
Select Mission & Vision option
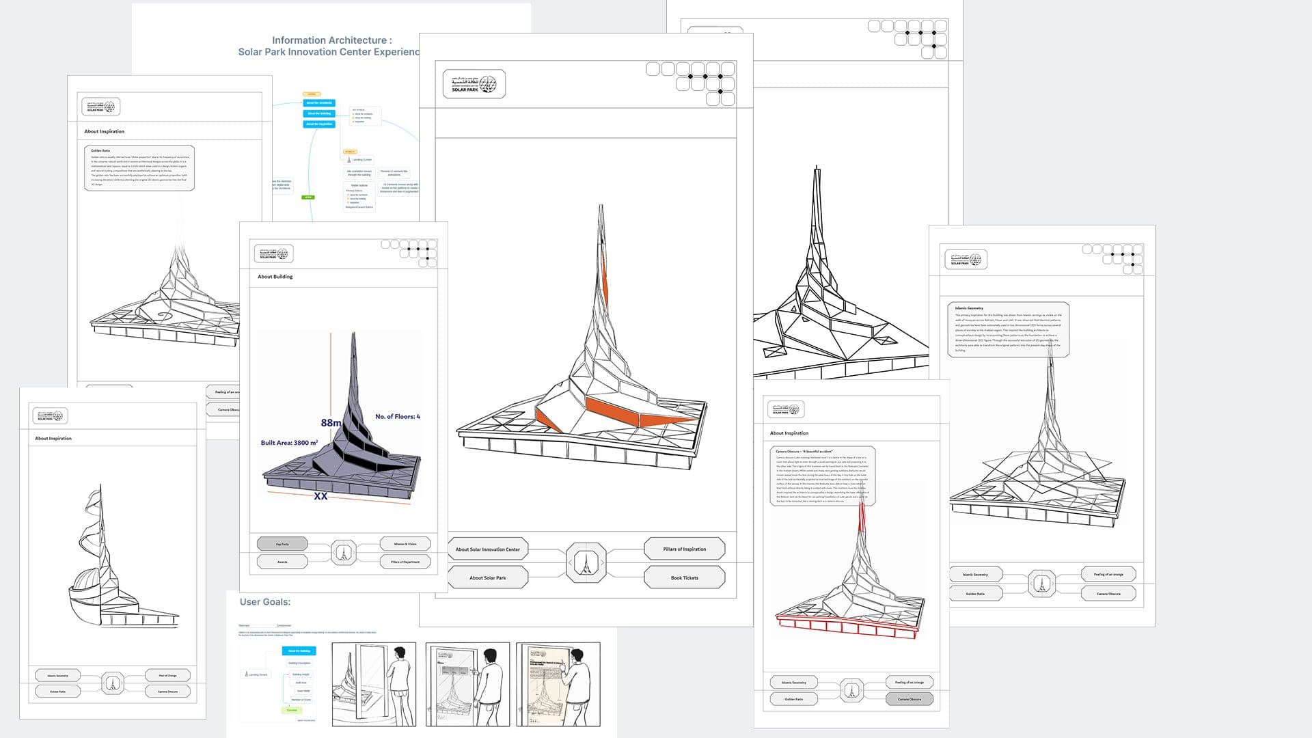pos(405,544)
